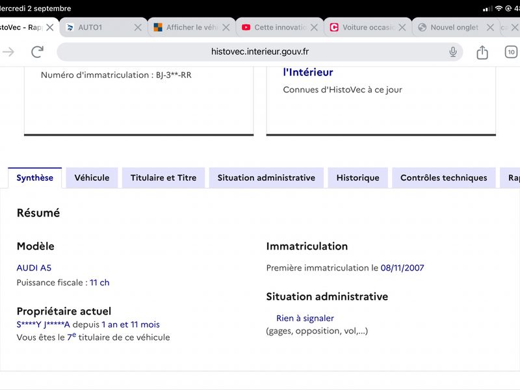The height and width of the screenshot is (390, 520).
Task: Open the tab overview showing 10
Action: tap(511, 52)
